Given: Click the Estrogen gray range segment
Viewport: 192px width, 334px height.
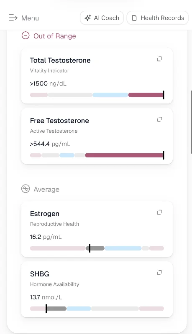Looking at the screenshot, I should click(95, 248).
